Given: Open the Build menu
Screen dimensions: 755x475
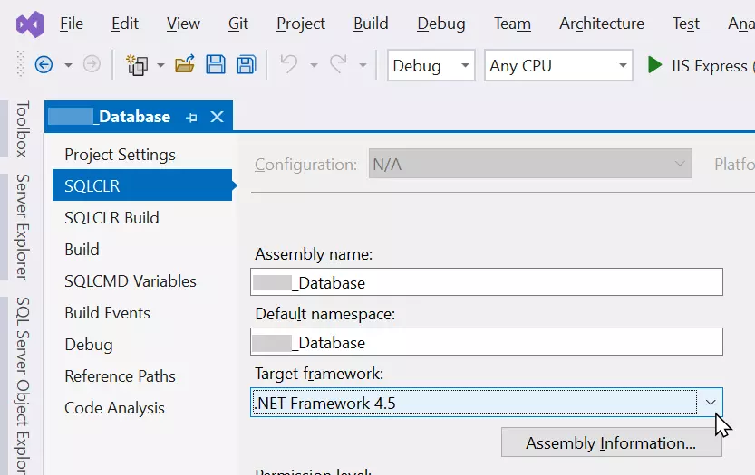Looking at the screenshot, I should pyautogui.click(x=371, y=24).
